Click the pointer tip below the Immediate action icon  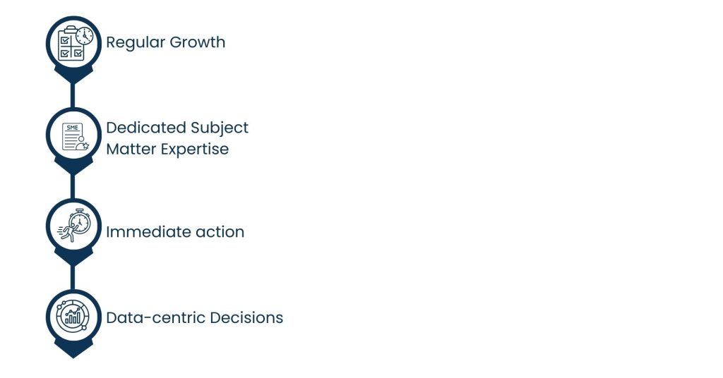[x=73, y=261]
